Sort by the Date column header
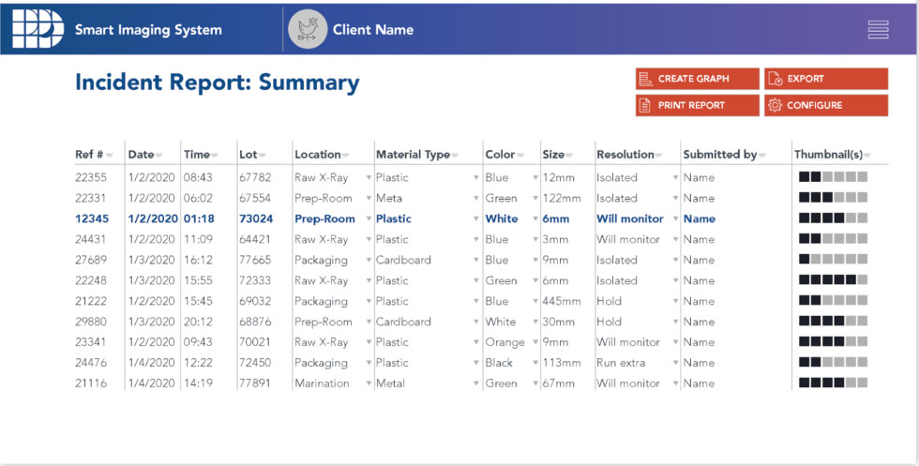919x466 pixels. coord(145,155)
